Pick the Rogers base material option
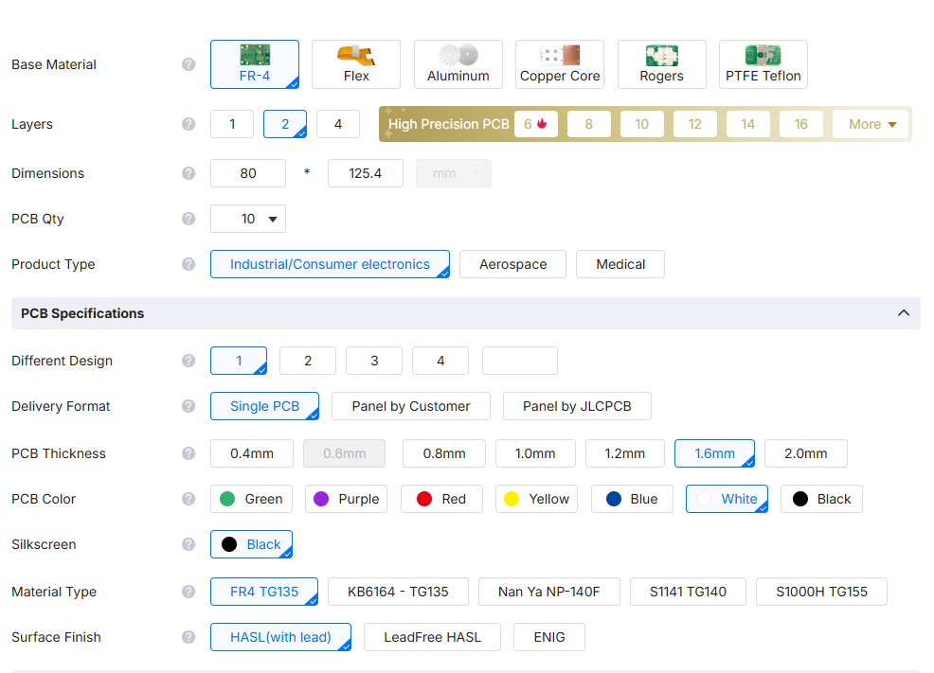This screenshot has width=934, height=673. [662, 64]
